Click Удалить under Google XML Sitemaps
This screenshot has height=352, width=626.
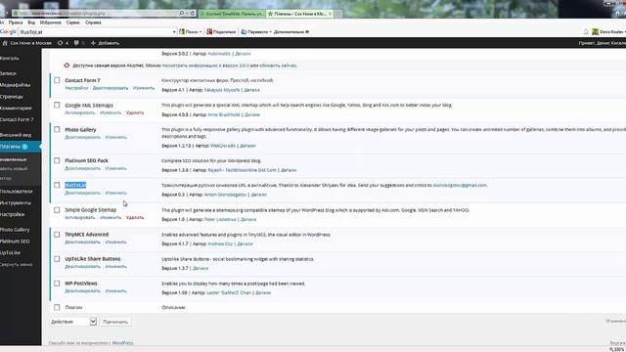click(x=135, y=112)
